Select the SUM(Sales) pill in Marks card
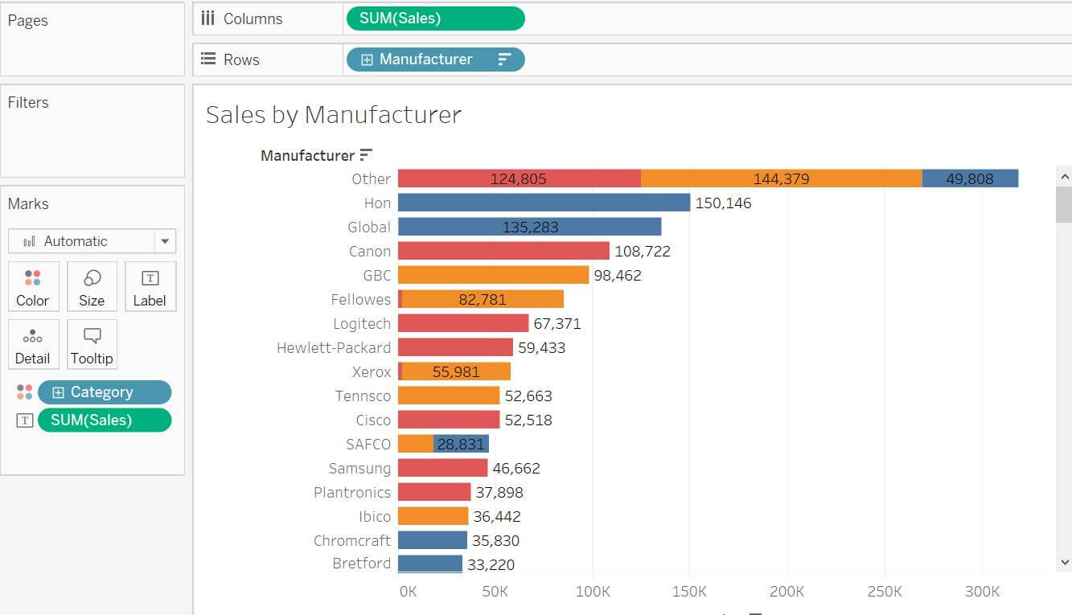The height and width of the screenshot is (615, 1072). point(105,420)
